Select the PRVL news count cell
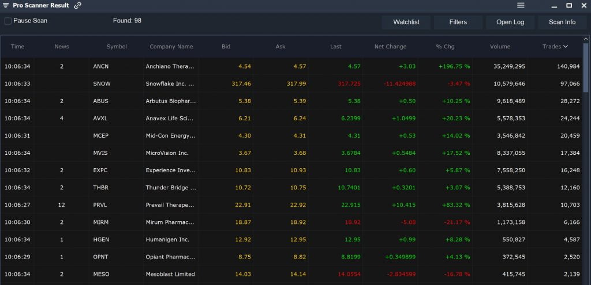Image resolution: width=591 pixels, height=285 pixels. click(x=62, y=205)
